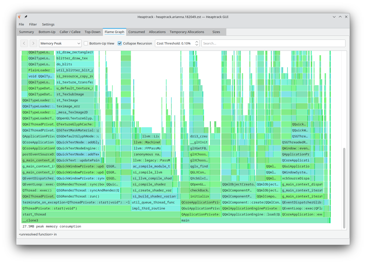Click the pin window icon
The width and height of the screenshot is (366, 264).
(x=26, y=17)
